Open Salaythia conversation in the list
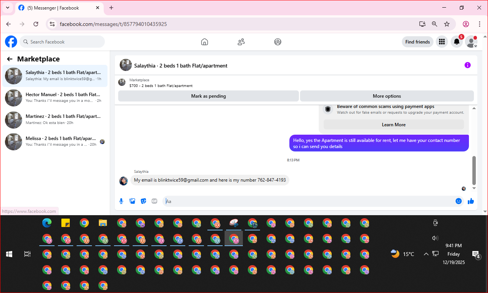This screenshot has width=488, height=293. point(55,76)
